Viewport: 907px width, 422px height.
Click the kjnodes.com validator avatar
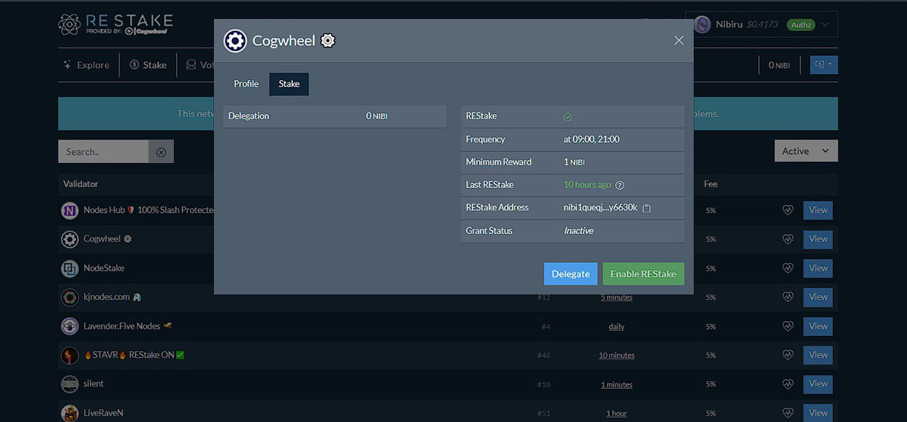[70, 297]
